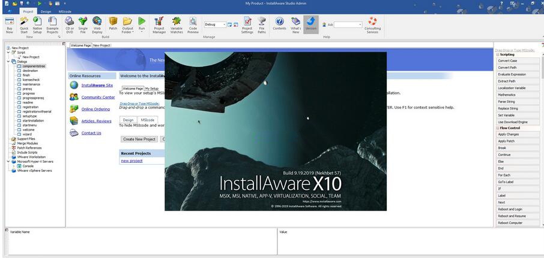Open help Contents
This screenshot has height=258, width=544.
(279, 23)
